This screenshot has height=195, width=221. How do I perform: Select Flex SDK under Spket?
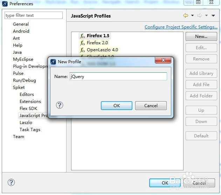tap(28, 109)
